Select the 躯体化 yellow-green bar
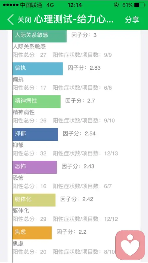This screenshot has width=148, height=263. 34,200
